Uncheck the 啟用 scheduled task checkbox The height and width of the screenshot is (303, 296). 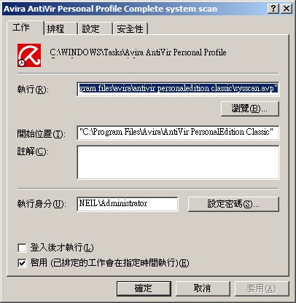pyautogui.click(x=22, y=263)
